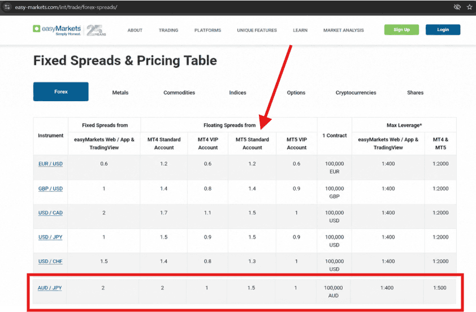Bookmark page with star icon
Image resolution: width=476 pixels, height=312 pixels.
469,7
